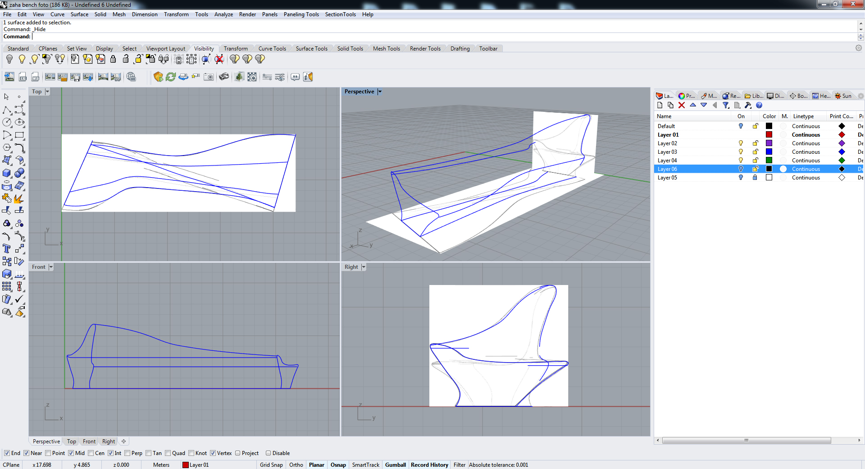The image size is (865, 469).
Task: Click the Lock objects padlock icon
Action: (113, 59)
